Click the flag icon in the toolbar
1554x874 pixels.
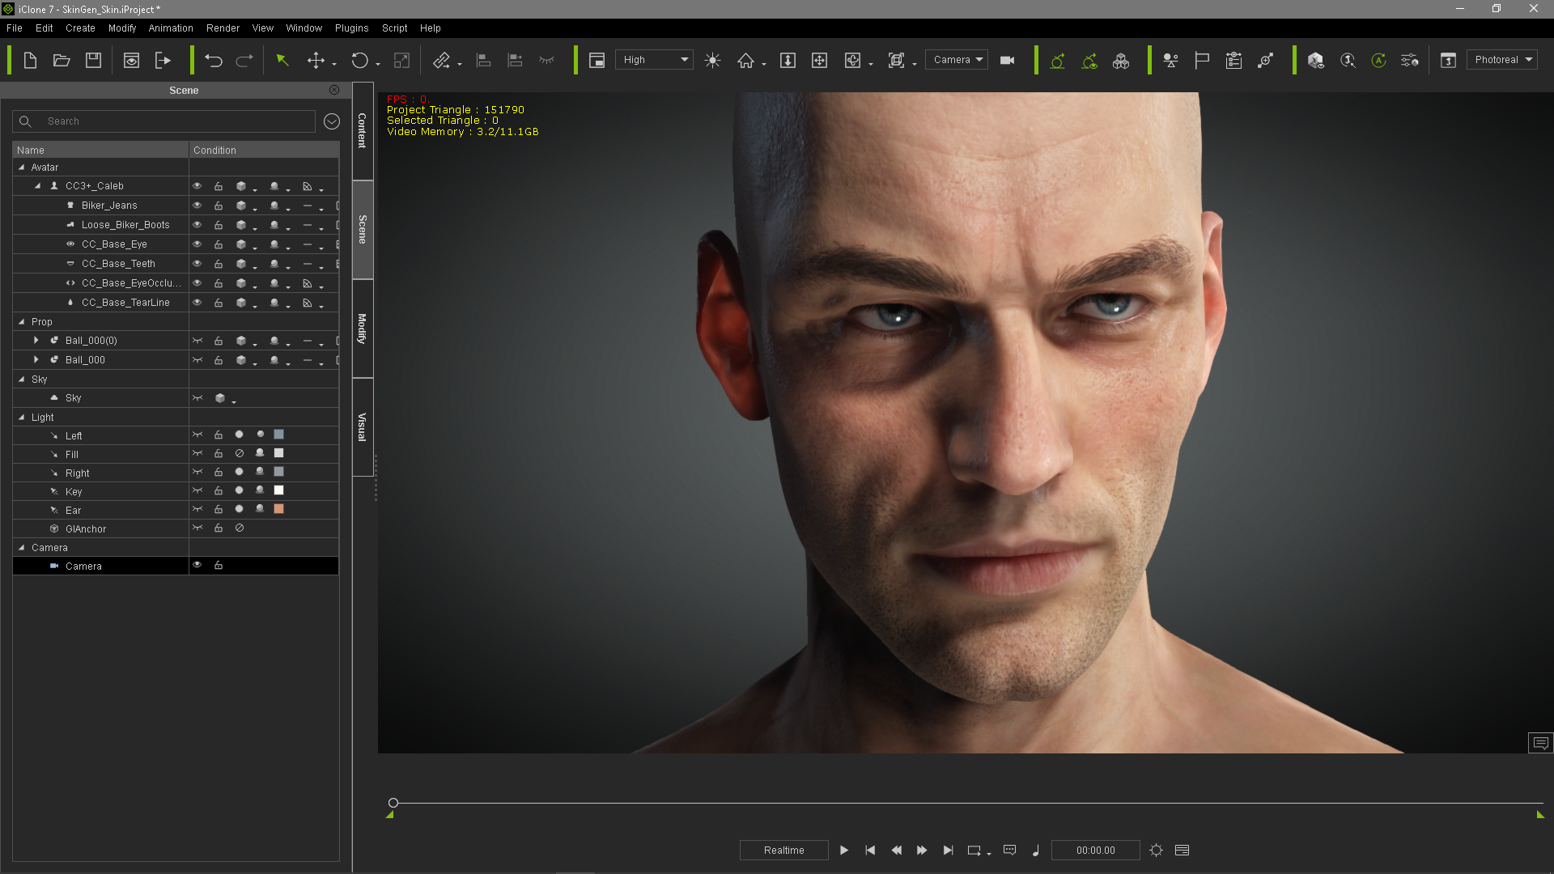[x=1202, y=60]
